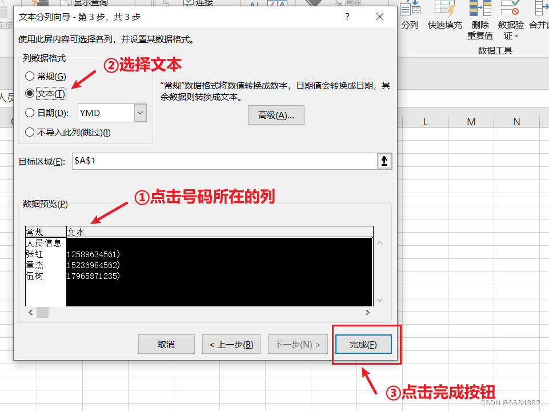549x411 pixels.
Task: Select column N header in Excel
Action: (516, 122)
